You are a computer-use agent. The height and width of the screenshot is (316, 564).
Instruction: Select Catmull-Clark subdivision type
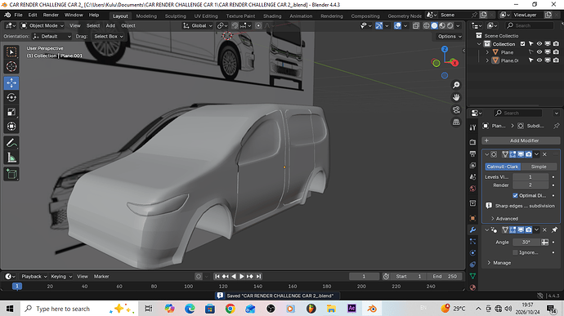503,167
